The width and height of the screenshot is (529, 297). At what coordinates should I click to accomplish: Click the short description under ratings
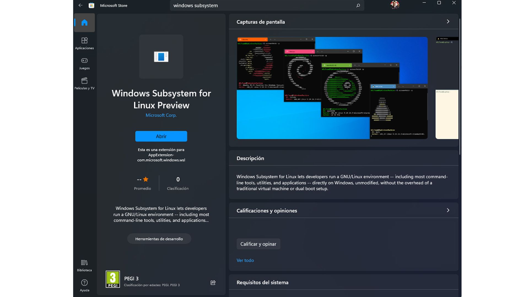click(x=161, y=214)
